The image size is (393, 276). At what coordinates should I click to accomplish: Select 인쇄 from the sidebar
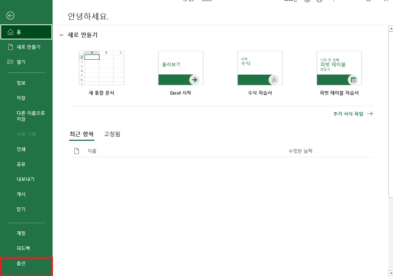pos(21,149)
